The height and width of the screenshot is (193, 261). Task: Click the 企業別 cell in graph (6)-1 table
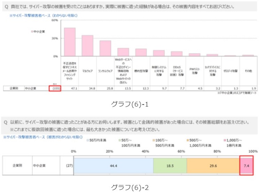click(14, 88)
